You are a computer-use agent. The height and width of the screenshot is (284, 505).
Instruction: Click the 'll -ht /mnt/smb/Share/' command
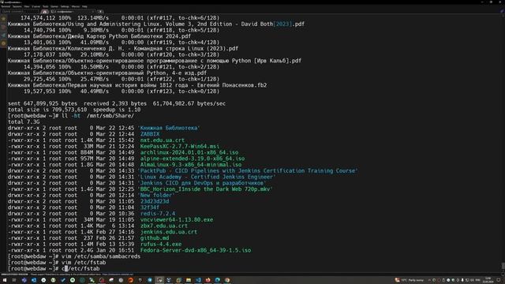tap(98, 116)
